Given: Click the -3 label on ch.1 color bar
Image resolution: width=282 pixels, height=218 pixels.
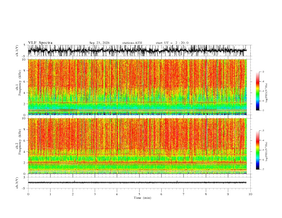Looking at the screenshot, I should (x=262, y=72).
